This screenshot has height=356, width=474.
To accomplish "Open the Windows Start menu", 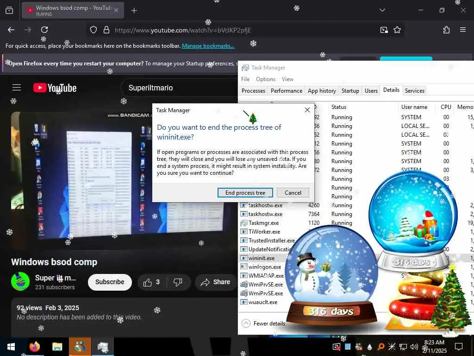I will click(11, 347).
